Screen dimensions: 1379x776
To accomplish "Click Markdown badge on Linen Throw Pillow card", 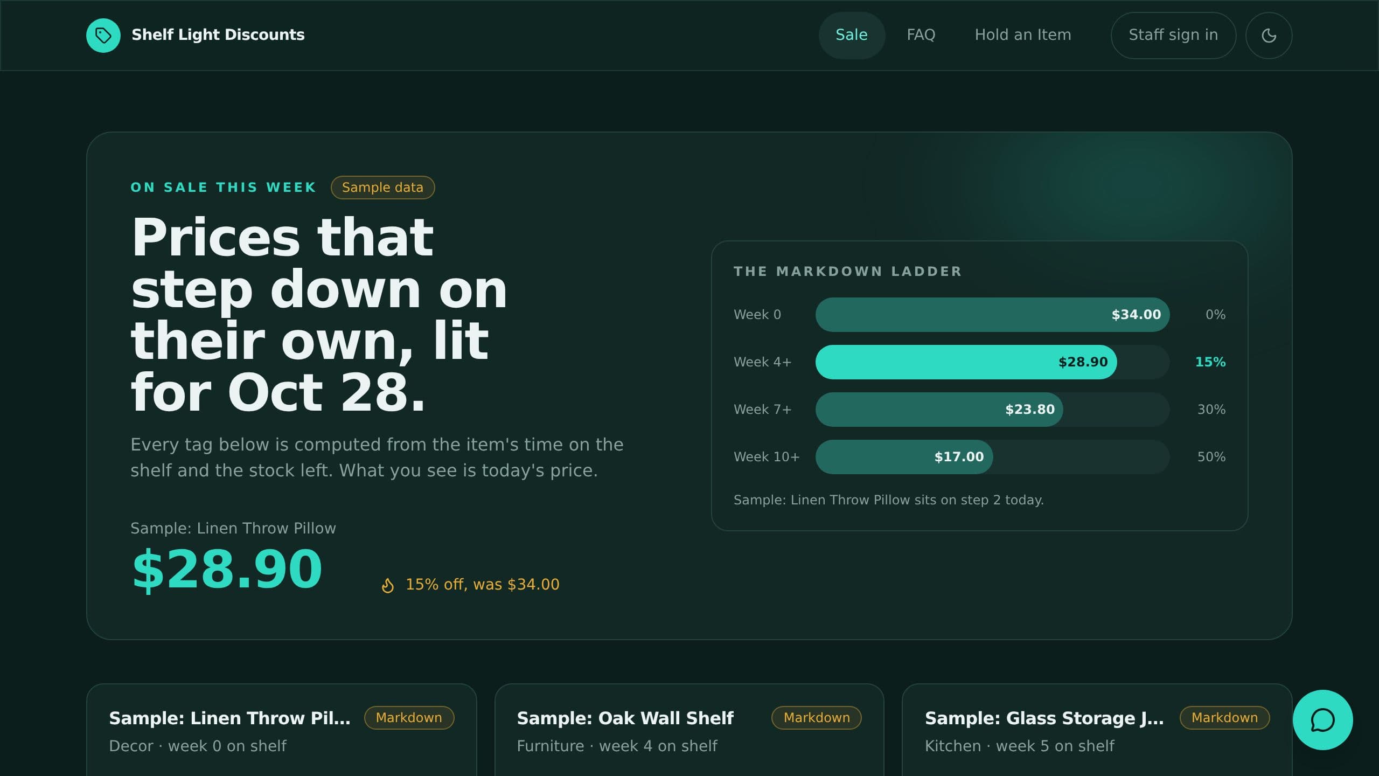I will pos(409,718).
